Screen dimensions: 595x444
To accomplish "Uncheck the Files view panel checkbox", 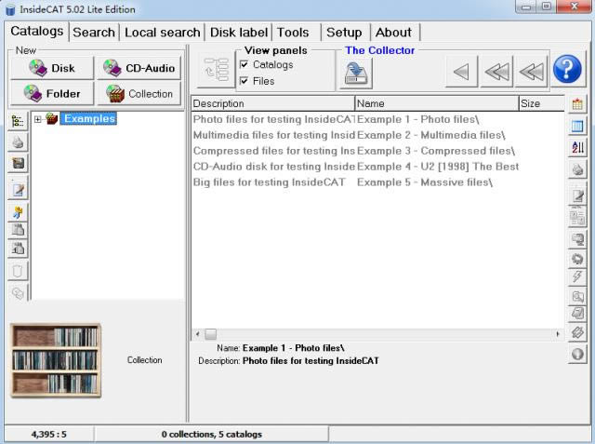I will [x=244, y=81].
